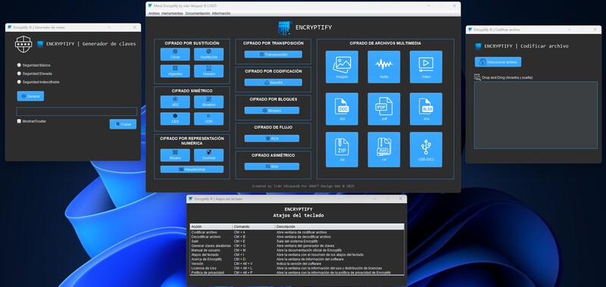Select the Codificar archivo shortcut row
606x287 pixels.
(x=297, y=232)
